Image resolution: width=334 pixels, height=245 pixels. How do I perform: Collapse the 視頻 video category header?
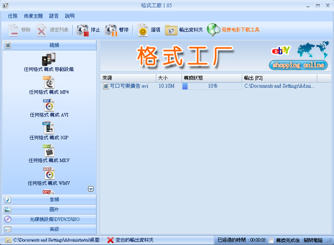[50, 45]
